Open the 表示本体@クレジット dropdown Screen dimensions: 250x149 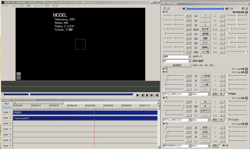[x=177, y=145]
